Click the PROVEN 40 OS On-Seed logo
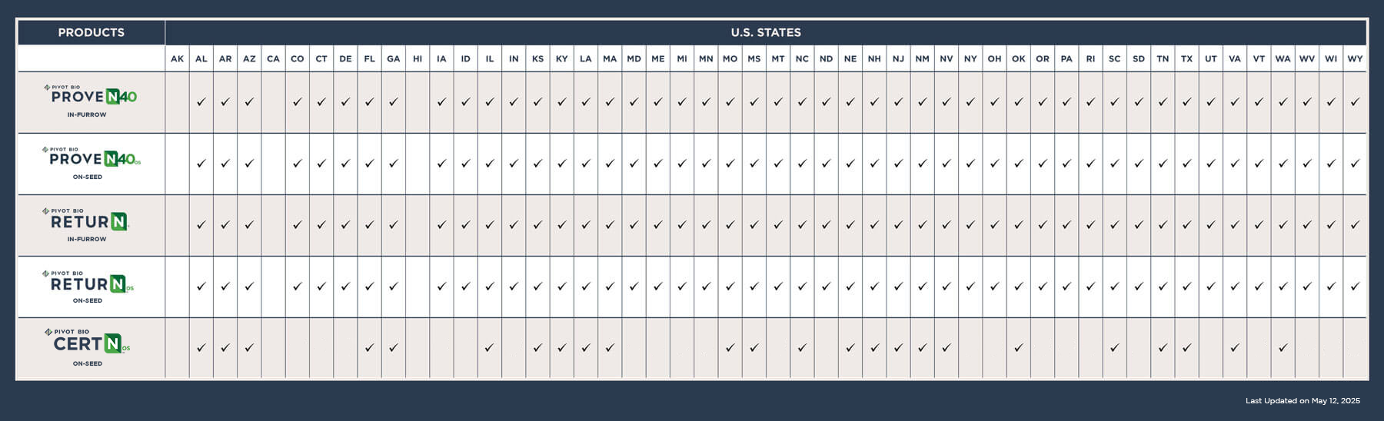The image size is (1384, 421). pos(91,163)
